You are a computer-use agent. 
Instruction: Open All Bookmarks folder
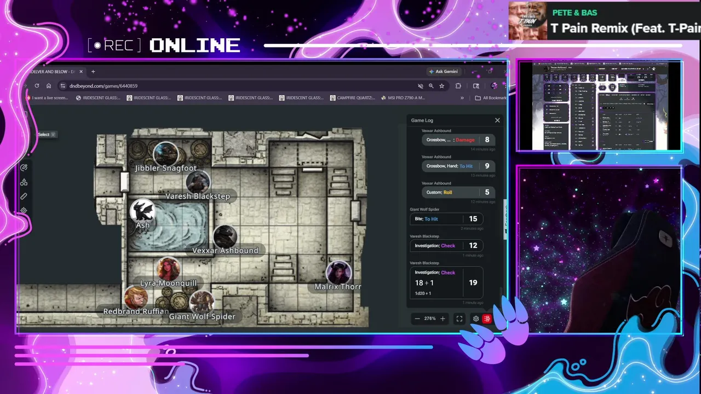click(x=491, y=98)
